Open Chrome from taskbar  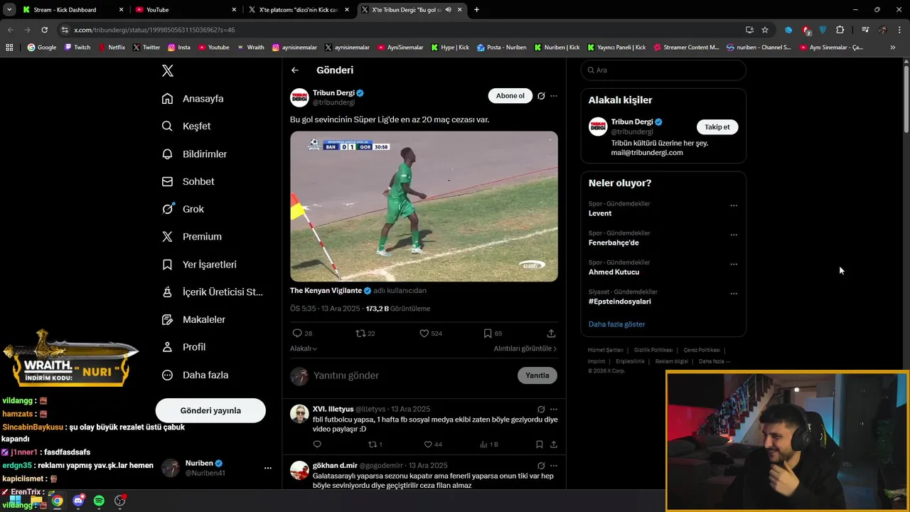57,501
